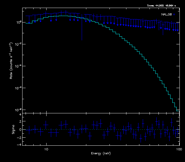Screen dimensions: 185x162
Task: Click the 10⁻² tick label on y-axis
Action: click(18, 44)
